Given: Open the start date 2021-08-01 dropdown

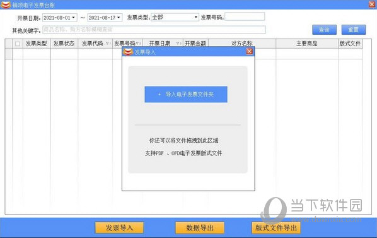Looking at the screenshot, I should point(73,18).
